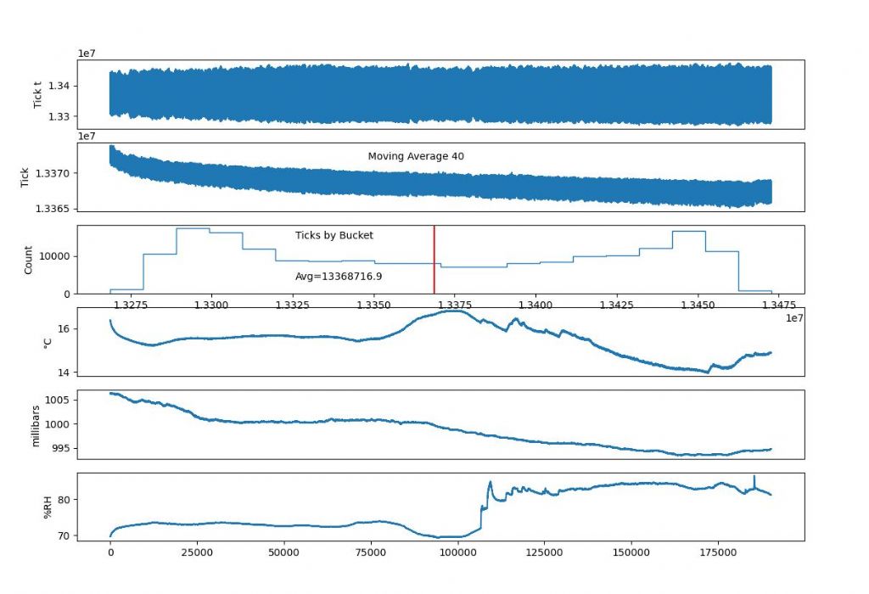
Task: Click the "Moving Average 40" title text
Action: click(416, 156)
